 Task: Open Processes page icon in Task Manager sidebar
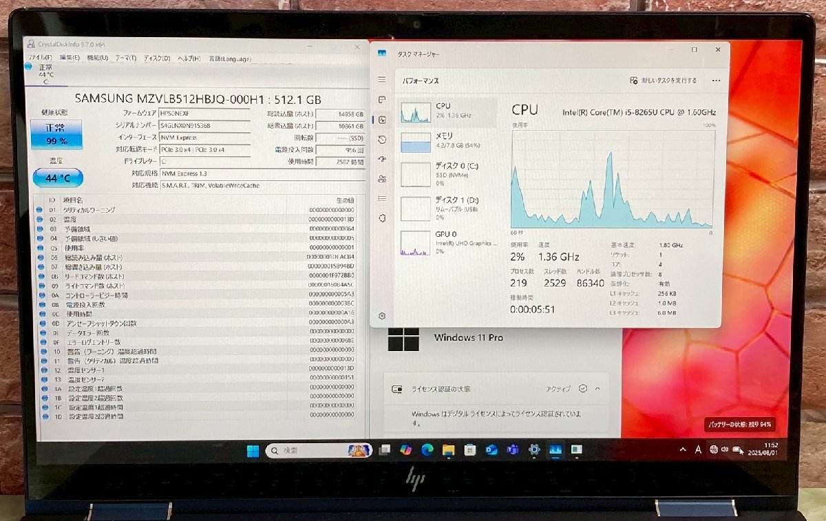[382, 100]
